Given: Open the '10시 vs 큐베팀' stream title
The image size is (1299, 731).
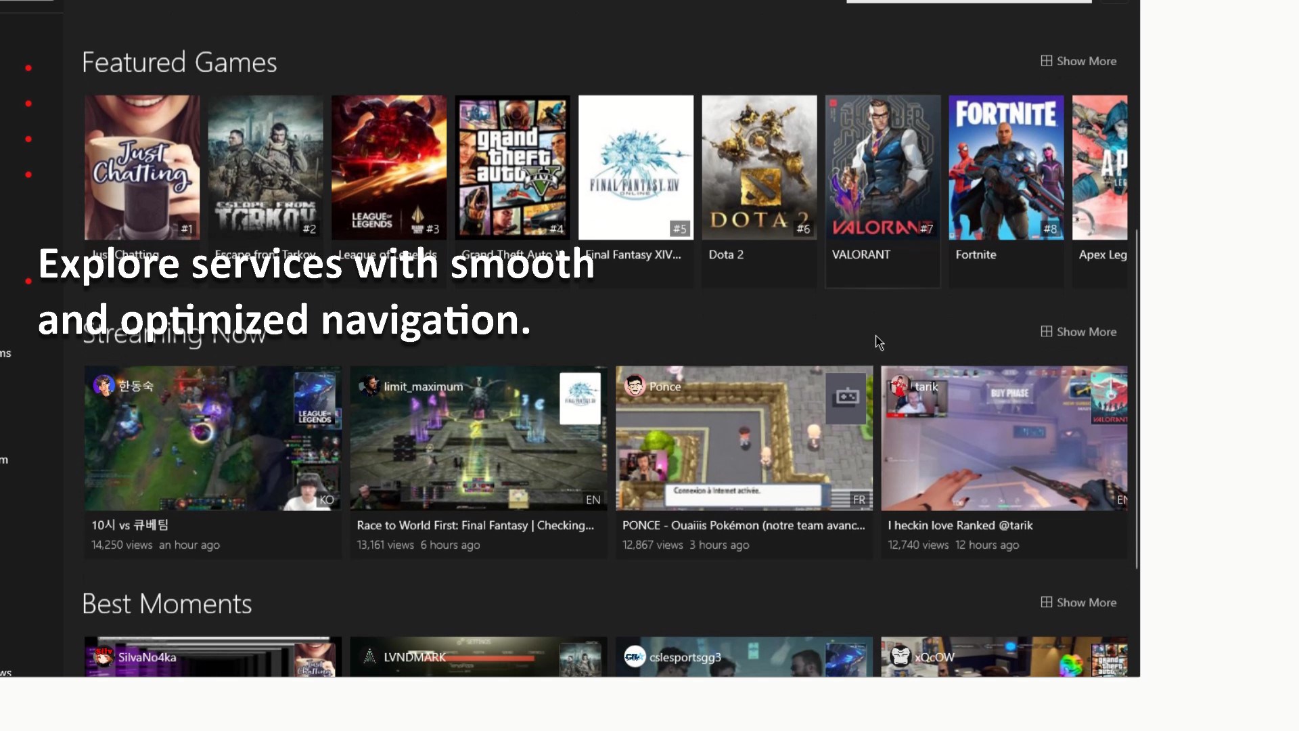Looking at the screenshot, I should pos(130,525).
